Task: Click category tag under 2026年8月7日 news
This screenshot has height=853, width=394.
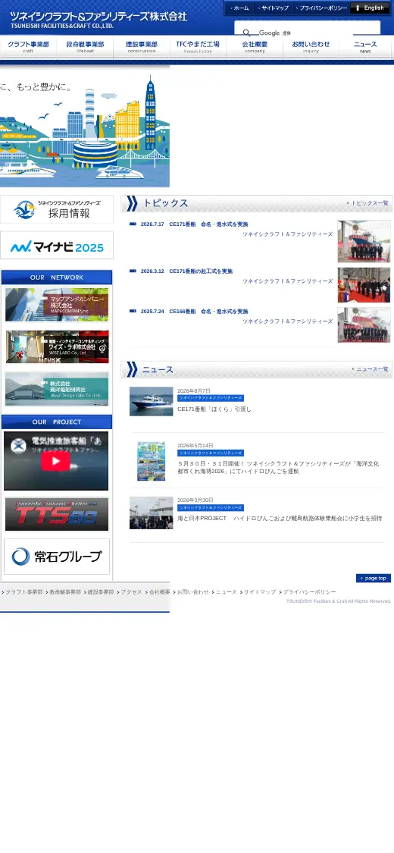Action: (211, 398)
